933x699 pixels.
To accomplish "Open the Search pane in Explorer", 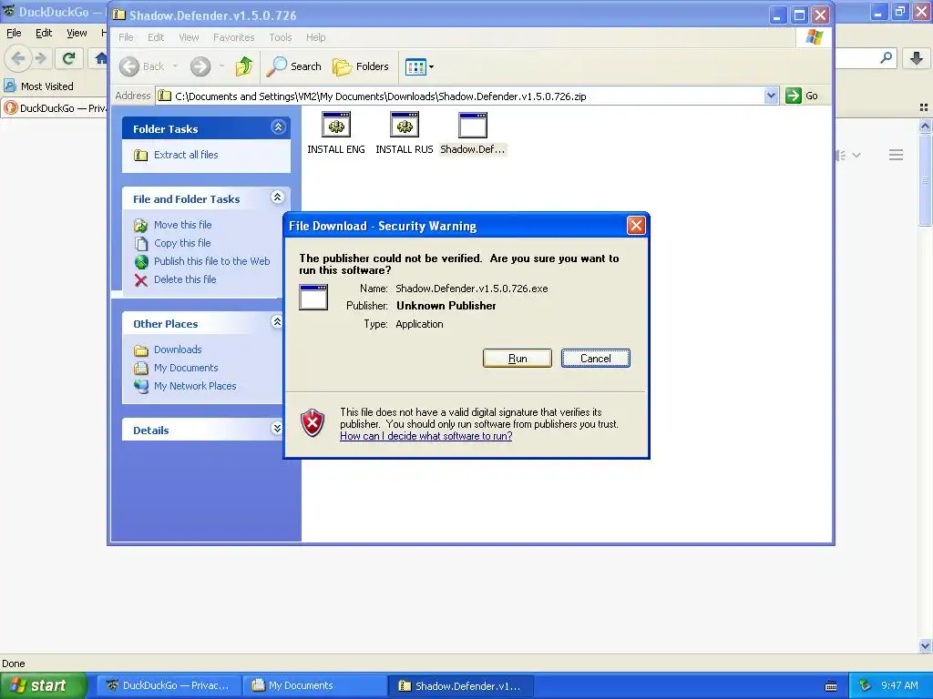I will (x=293, y=66).
